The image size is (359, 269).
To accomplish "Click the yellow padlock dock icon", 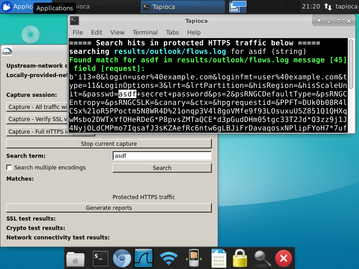I will coord(240,258).
